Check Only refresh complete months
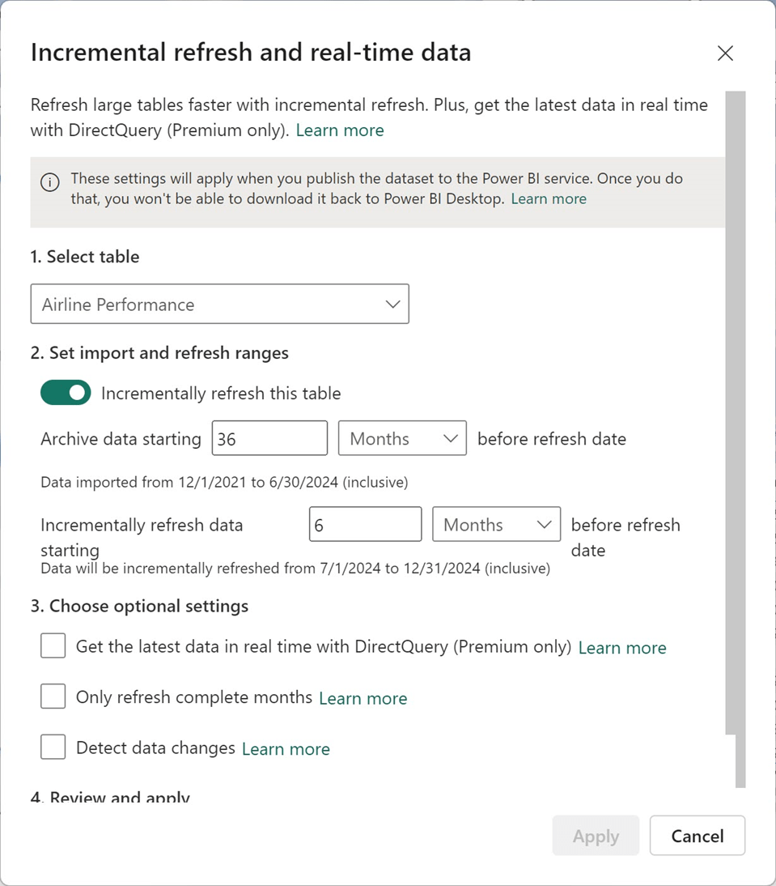The image size is (776, 886). tap(53, 696)
